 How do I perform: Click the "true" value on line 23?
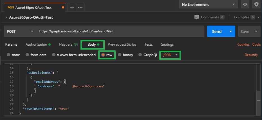point(64,109)
